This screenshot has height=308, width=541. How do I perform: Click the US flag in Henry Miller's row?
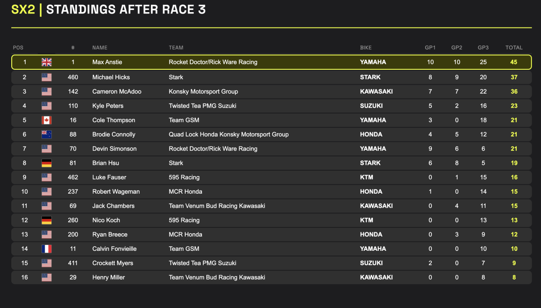tap(46, 277)
